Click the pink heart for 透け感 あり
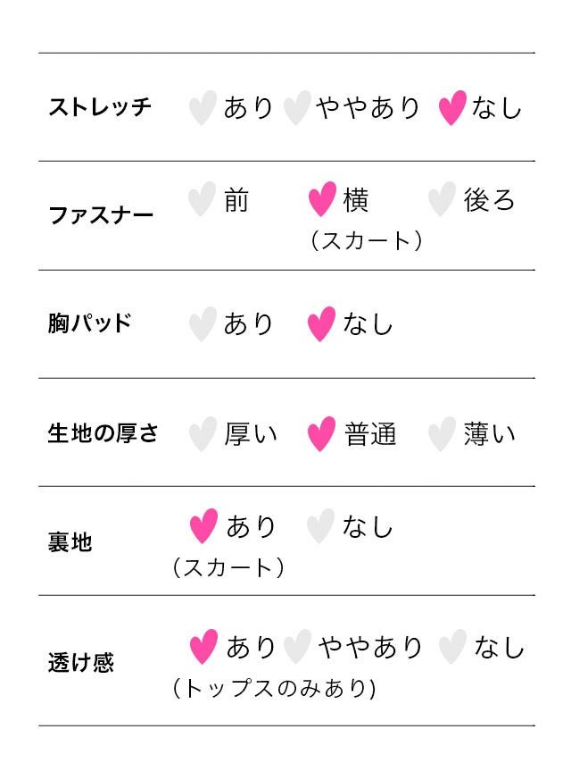 point(203,647)
